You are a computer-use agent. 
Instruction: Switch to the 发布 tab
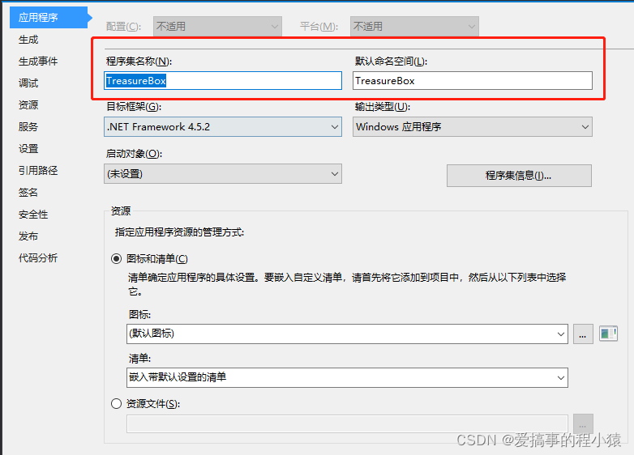coord(28,236)
